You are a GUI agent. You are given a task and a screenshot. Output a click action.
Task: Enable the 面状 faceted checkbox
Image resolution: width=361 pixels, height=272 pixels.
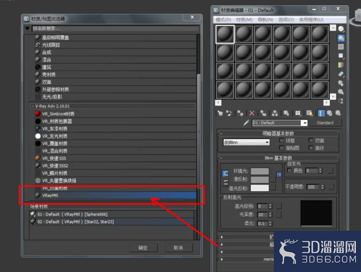tap(311, 148)
